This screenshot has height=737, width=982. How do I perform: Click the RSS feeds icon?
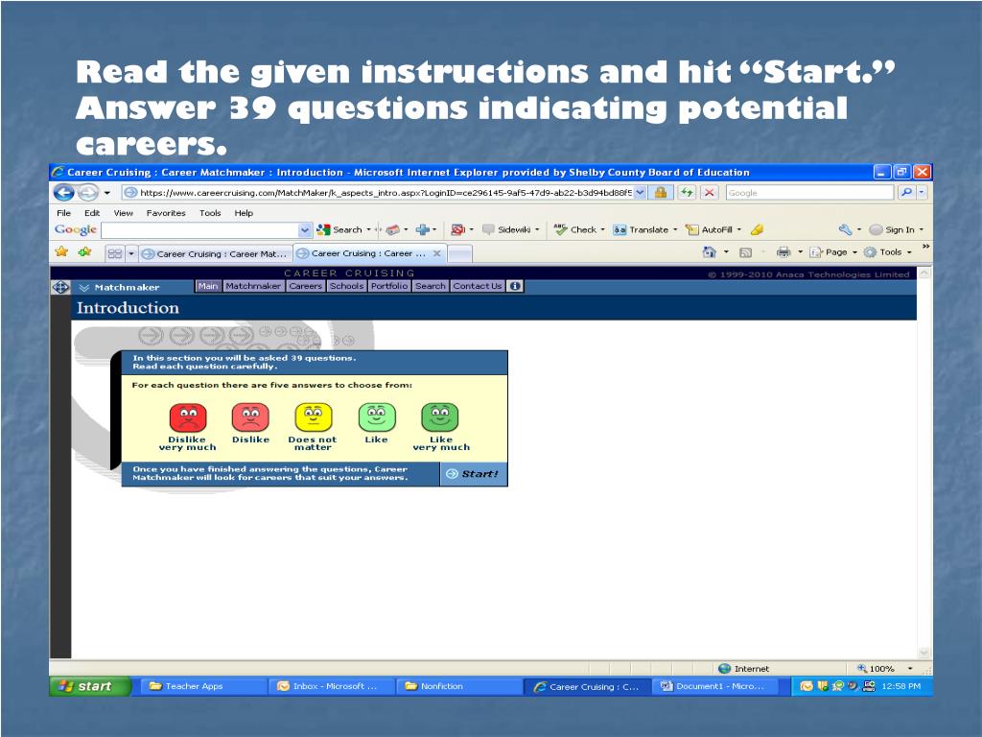click(x=745, y=252)
